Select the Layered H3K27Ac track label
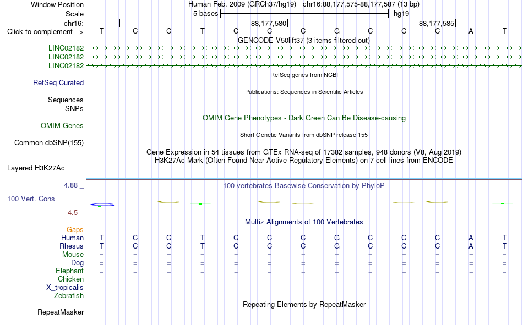This screenshot has width=523, height=325. coord(36,168)
